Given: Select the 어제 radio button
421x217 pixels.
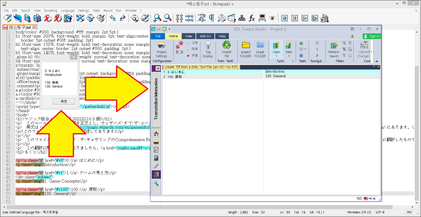Looking at the screenshot, I should pos(188,49).
